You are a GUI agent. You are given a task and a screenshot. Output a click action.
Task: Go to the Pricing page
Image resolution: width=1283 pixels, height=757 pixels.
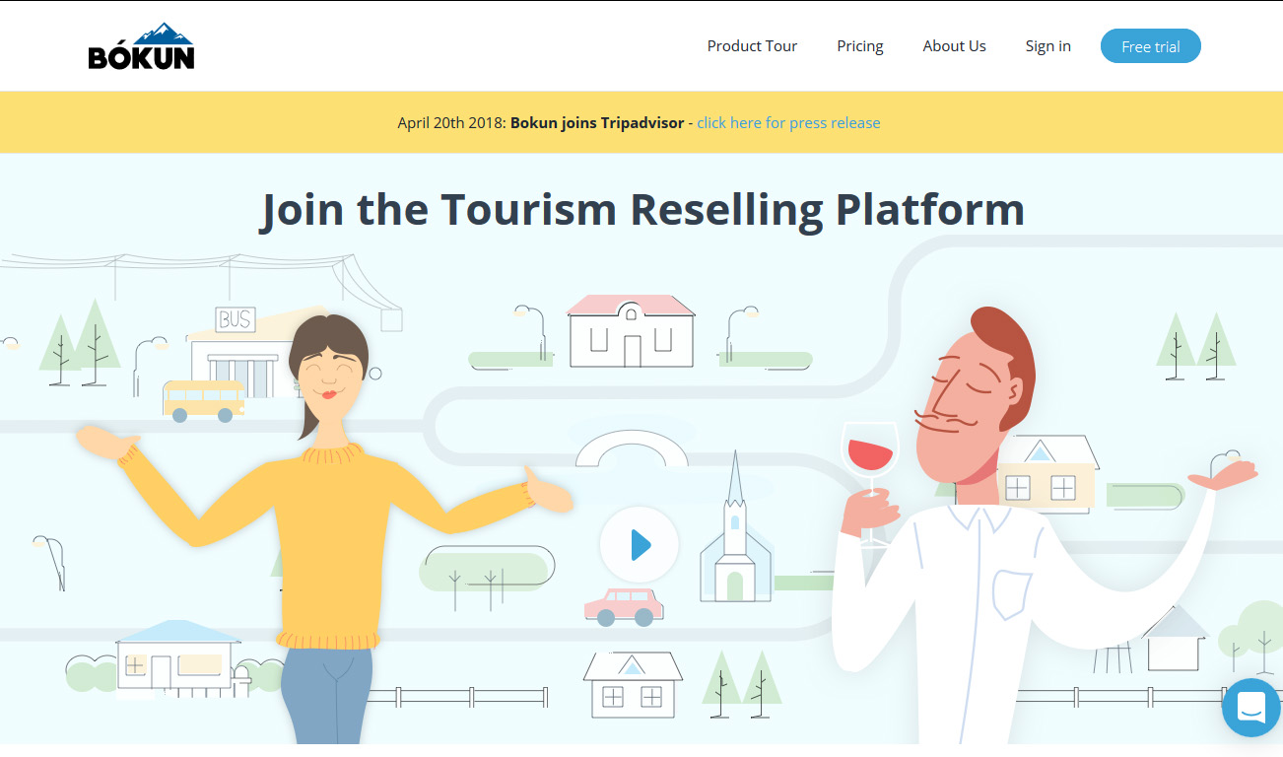(x=859, y=46)
